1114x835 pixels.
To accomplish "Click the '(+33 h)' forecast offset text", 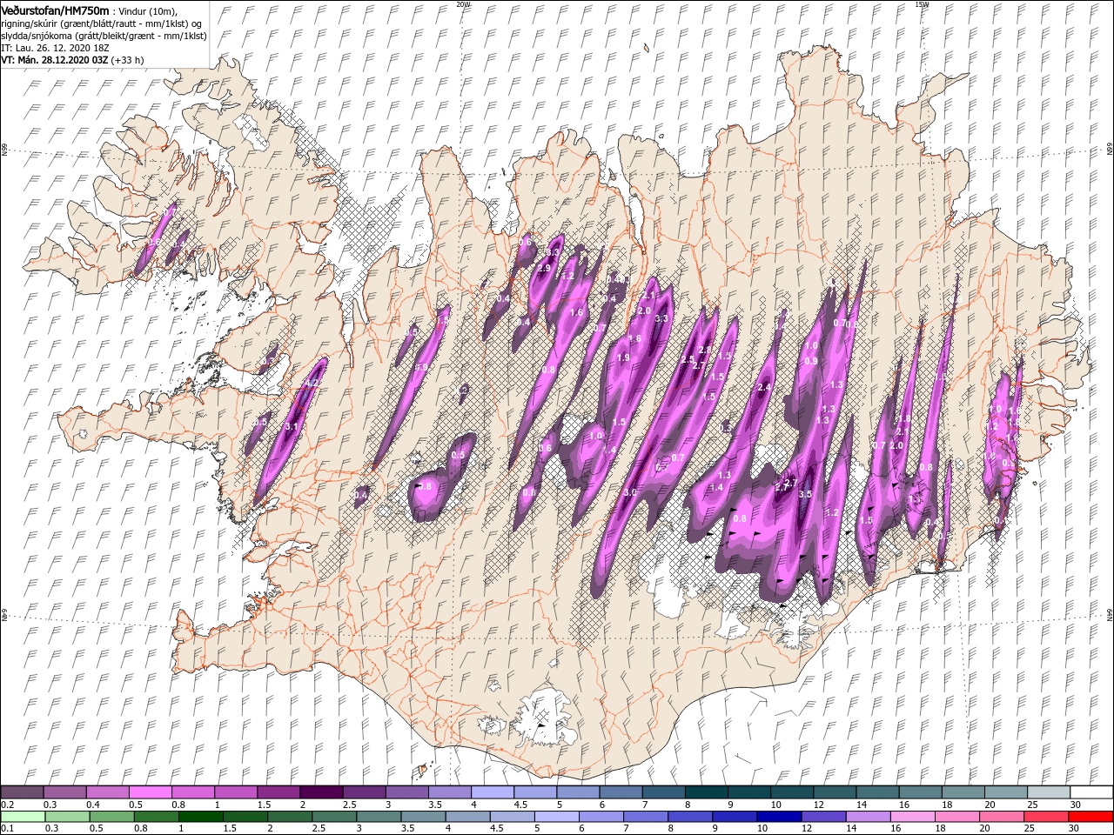I will point(128,60).
